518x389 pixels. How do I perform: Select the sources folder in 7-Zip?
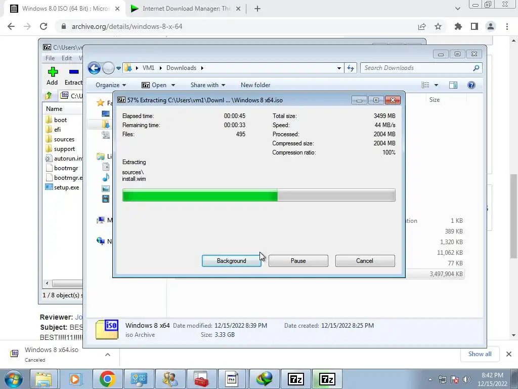pyautogui.click(x=60, y=139)
